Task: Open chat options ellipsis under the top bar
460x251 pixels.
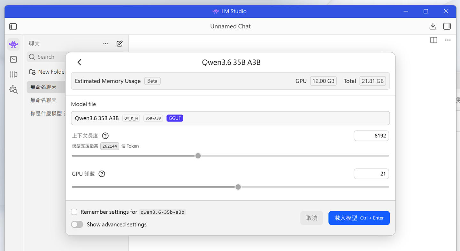Action: 448,40
